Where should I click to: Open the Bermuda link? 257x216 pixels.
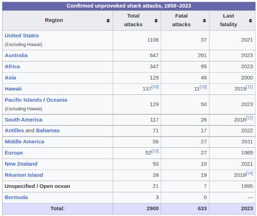tap(16, 197)
